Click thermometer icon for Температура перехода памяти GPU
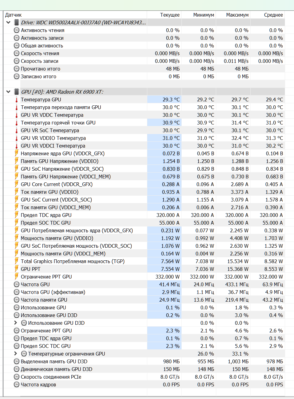This screenshot has height=399, width=294. tap(17, 107)
